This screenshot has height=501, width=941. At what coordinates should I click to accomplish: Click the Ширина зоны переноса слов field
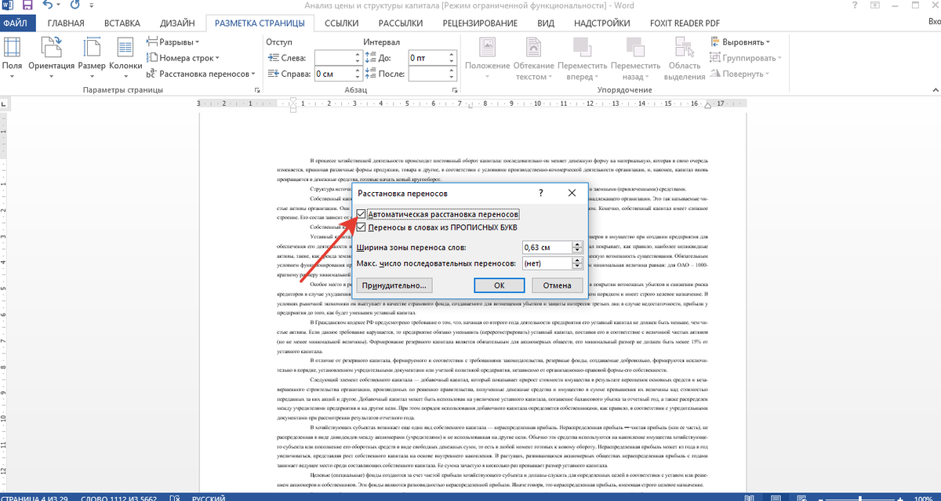pyautogui.click(x=547, y=247)
